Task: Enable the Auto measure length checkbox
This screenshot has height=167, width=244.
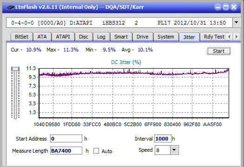Action: click(96, 151)
